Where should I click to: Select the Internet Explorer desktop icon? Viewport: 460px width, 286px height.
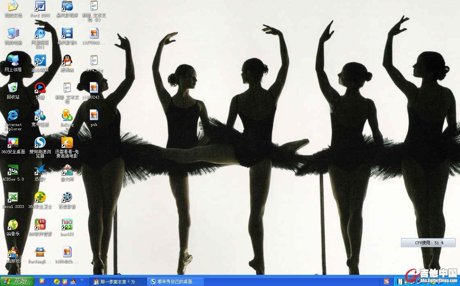13,116
